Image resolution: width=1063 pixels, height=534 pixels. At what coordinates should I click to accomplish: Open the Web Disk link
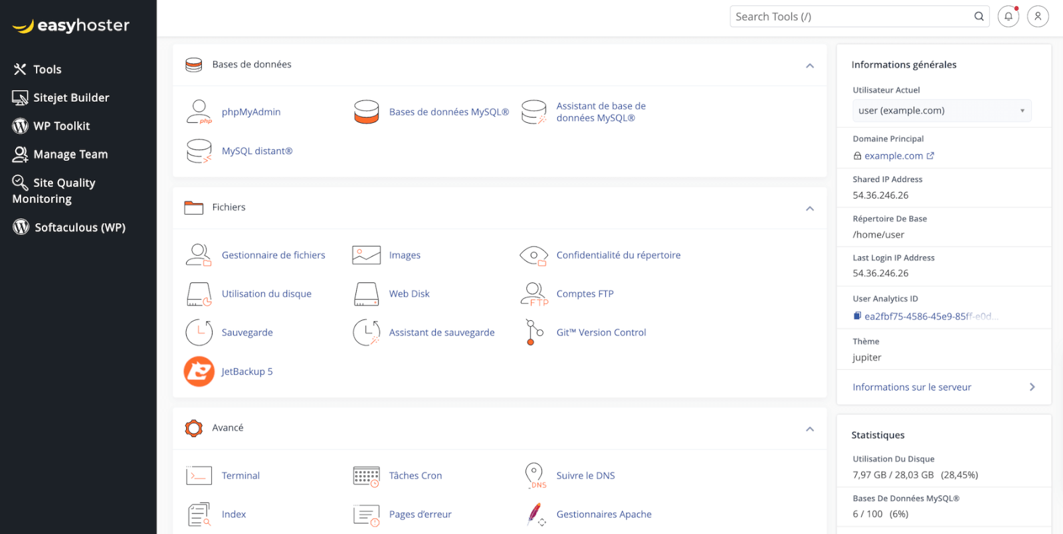pyautogui.click(x=409, y=294)
